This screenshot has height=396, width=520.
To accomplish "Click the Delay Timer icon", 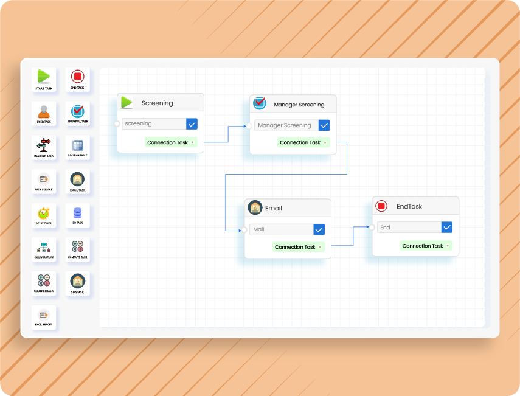I will pyautogui.click(x=44, y=214).
